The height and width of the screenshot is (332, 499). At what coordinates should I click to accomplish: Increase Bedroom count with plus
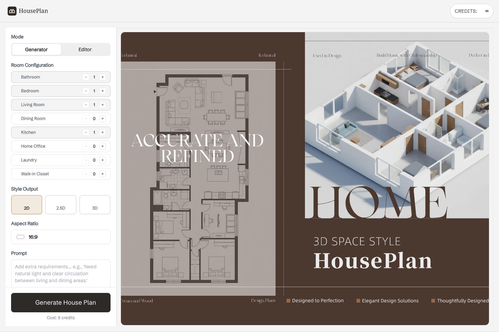[x=103, y=91]
